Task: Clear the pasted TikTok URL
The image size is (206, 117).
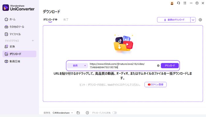Action: click(x=158, y=66)
